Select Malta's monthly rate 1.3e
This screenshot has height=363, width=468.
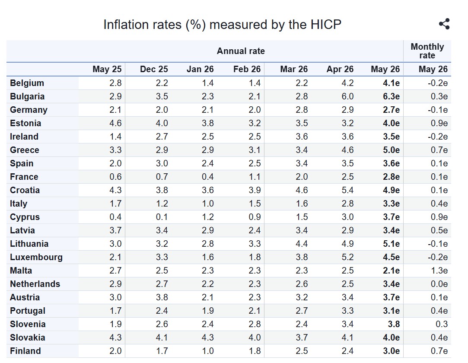[439, 271]
